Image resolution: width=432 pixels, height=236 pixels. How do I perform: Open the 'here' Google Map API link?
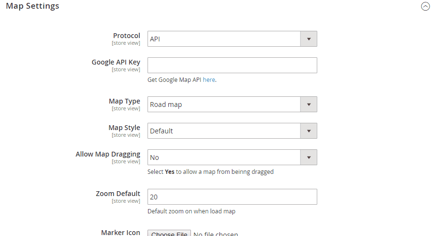[x=209, y=80]
